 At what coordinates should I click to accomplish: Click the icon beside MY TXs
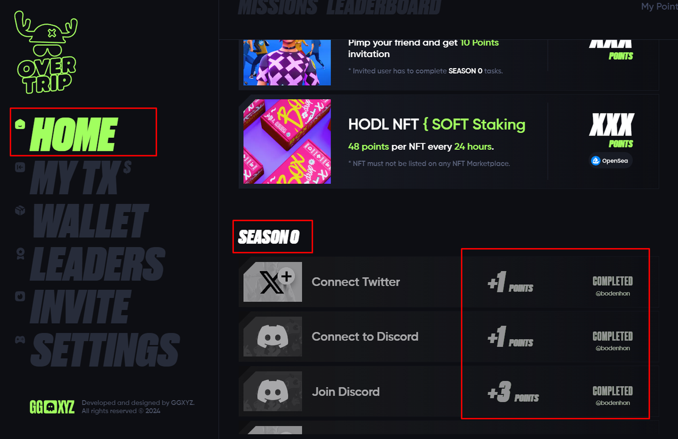[x=20, y=167]
